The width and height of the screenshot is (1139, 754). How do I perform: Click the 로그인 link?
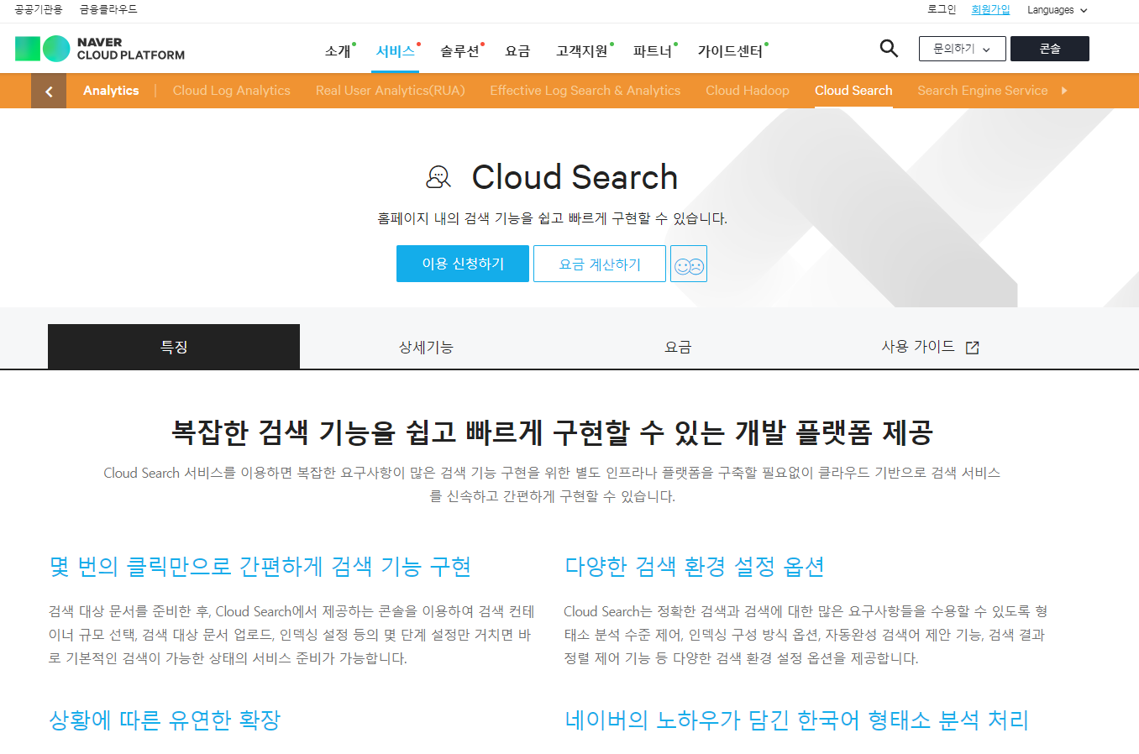pos(942,9)
